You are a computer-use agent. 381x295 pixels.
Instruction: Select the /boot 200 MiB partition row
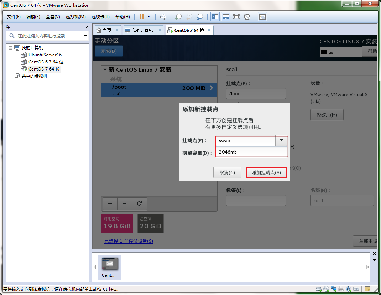tap(159, 90)
